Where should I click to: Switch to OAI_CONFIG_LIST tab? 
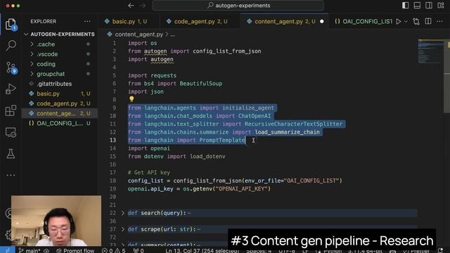363,22
